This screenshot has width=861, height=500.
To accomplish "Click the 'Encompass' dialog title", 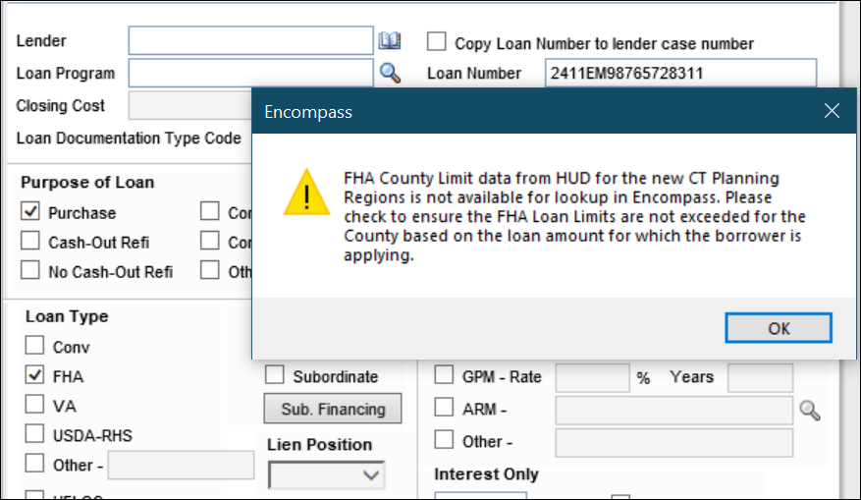I will point(308,112).
